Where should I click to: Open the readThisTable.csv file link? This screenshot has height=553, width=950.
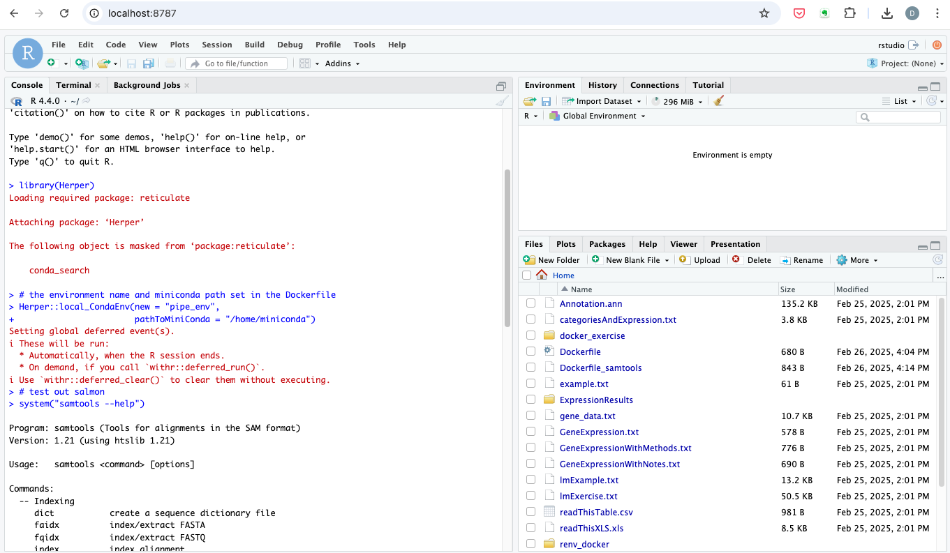click(596, 512)
